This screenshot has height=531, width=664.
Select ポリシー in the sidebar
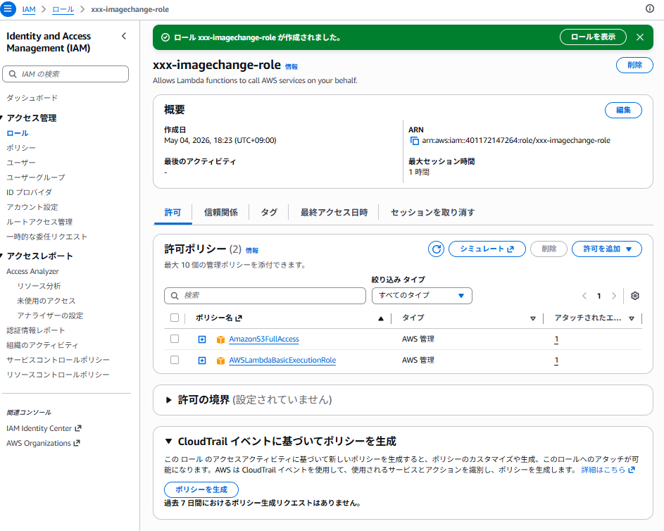[x=20, y=148]
